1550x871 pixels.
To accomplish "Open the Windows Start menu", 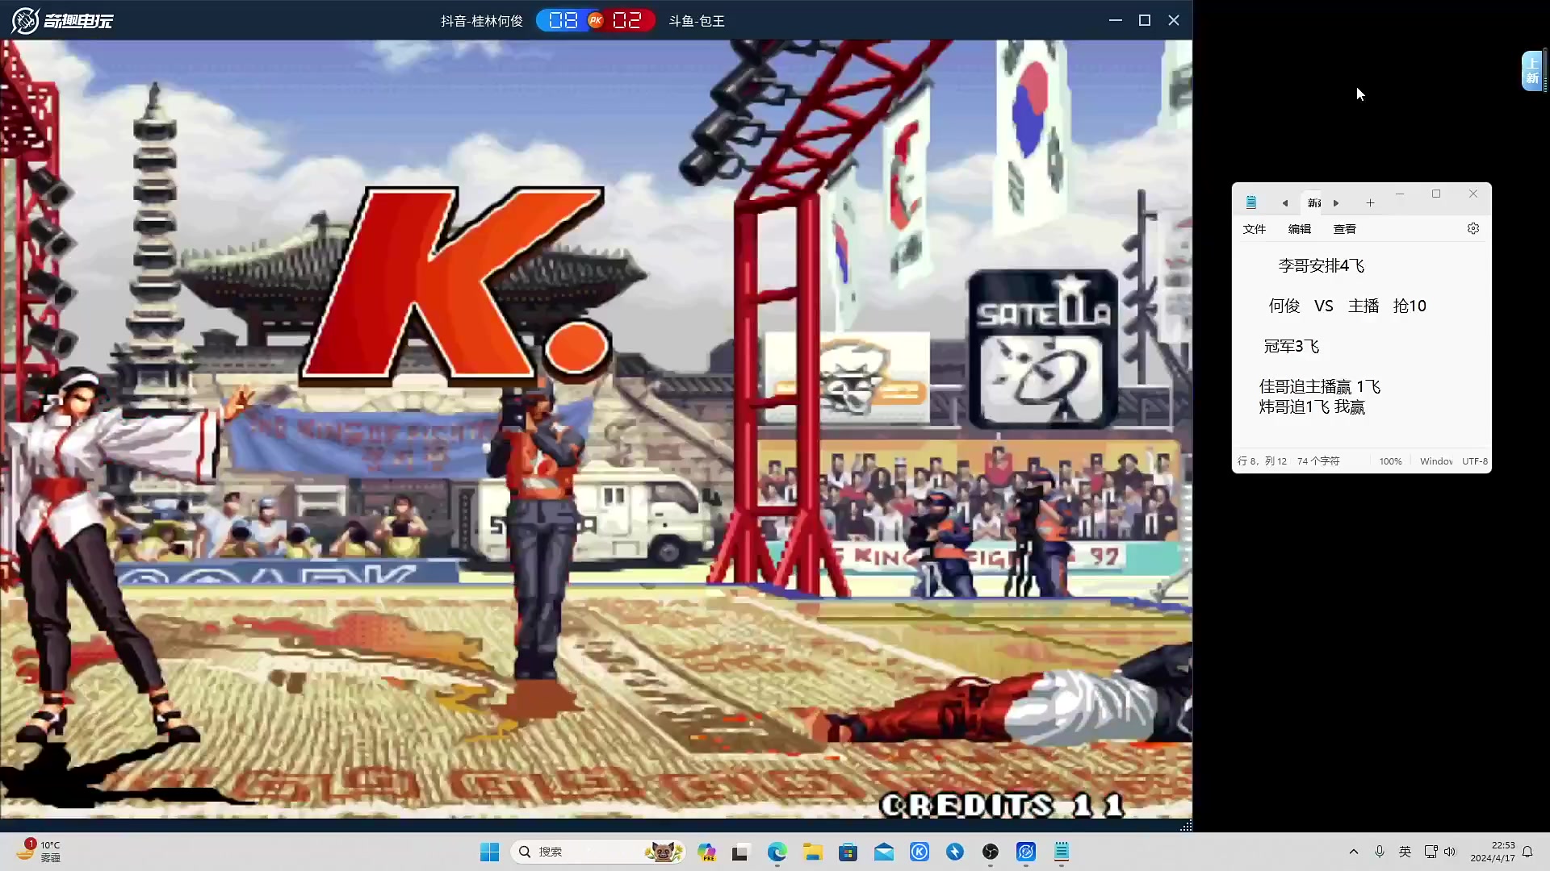I will 489,852.
